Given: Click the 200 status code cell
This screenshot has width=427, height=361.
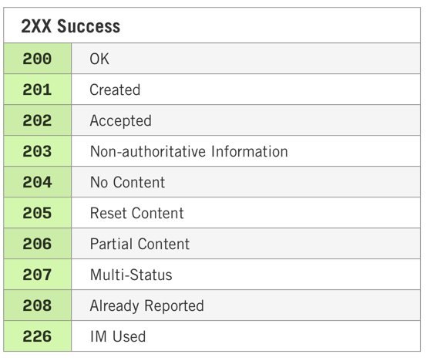Looking at the screenshot, I should tap(38, 59).
